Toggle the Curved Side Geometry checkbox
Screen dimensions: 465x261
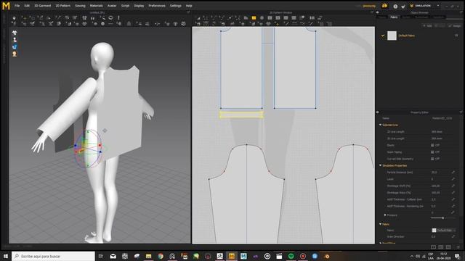pyautogui.click(x=432, y=159)
